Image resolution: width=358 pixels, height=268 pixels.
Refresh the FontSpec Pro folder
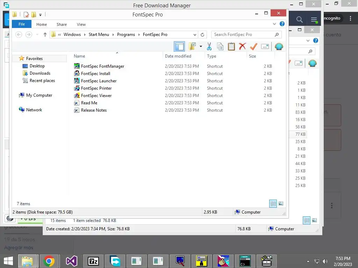pyautogui.click(x=202, y=35)
